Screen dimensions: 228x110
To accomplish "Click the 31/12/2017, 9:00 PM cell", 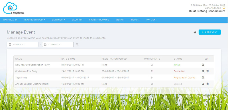I will pos(73,65).
